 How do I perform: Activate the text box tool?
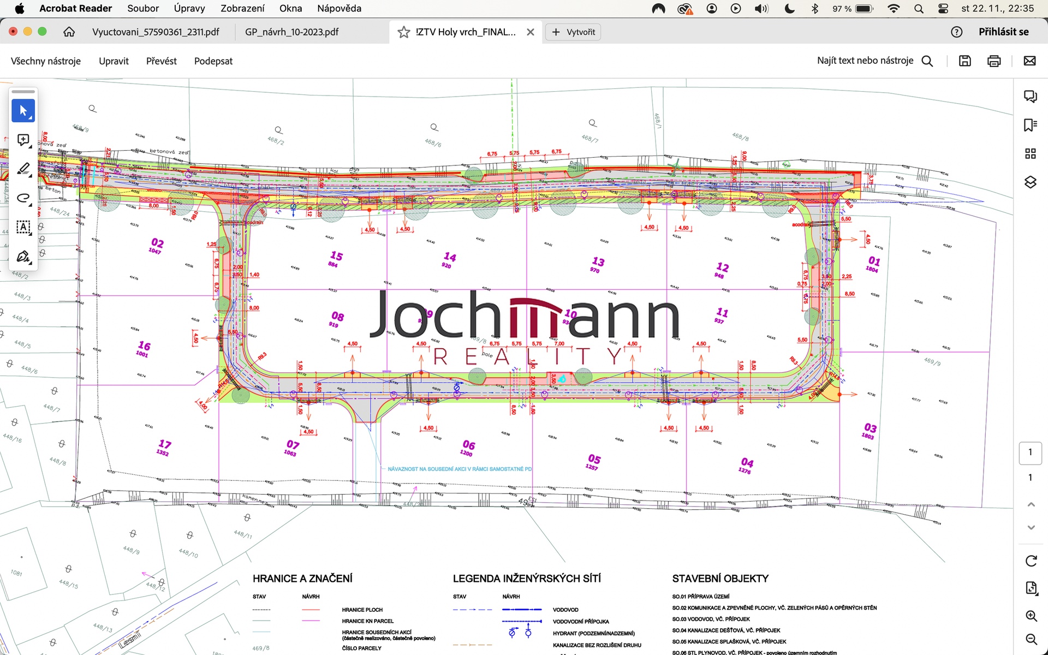point(23,227)
